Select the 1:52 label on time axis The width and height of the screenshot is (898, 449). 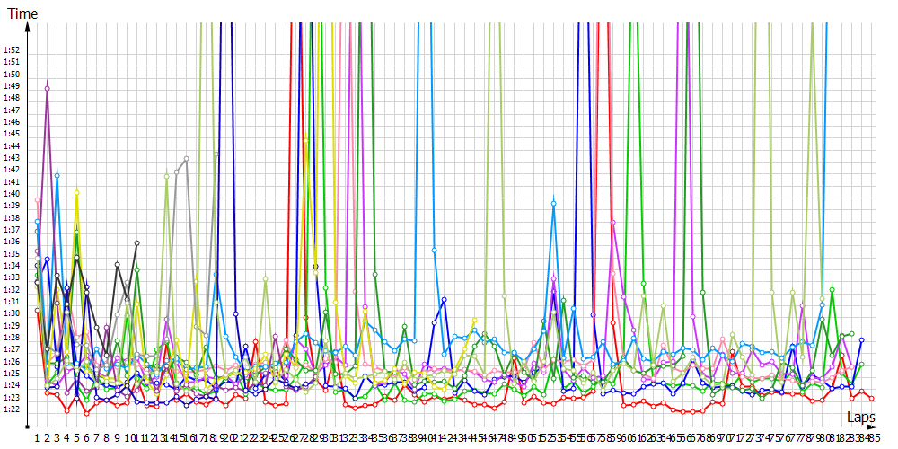tap(12, 49)
